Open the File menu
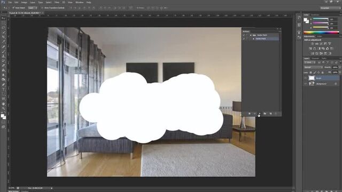 tap(10, 2)
